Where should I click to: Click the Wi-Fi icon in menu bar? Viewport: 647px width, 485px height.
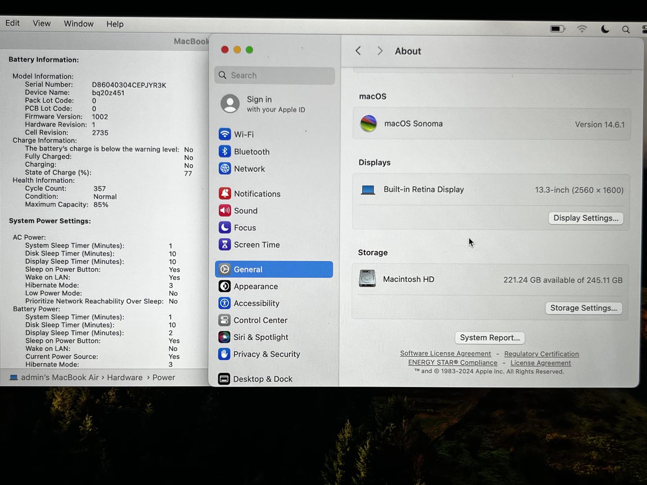click(x=582, y=29)
